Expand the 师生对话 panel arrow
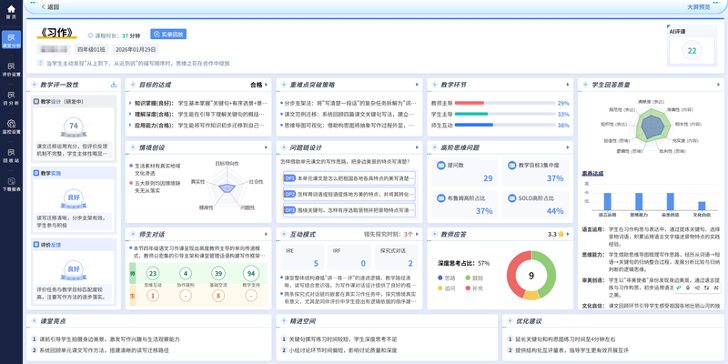Screen dimensions: 728x364 pos(266,234)
